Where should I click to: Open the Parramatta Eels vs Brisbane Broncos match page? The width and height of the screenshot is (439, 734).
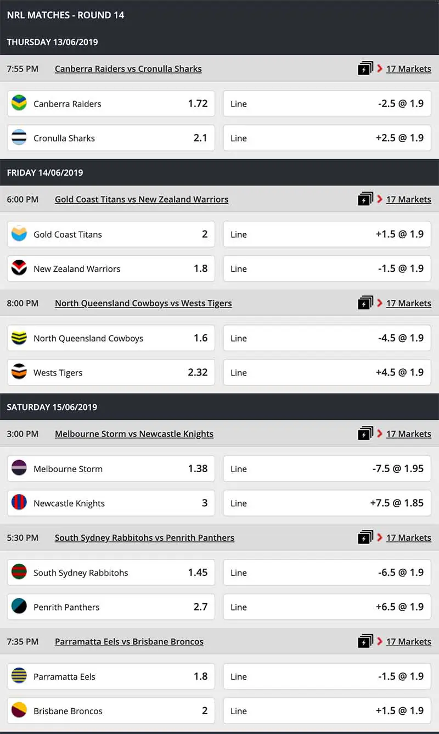(x=129, y=641)
